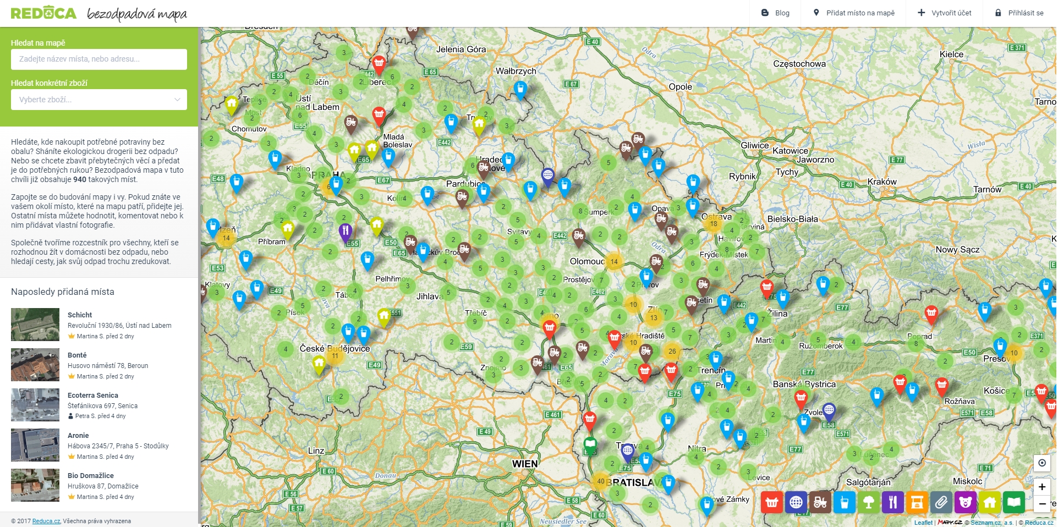
Task: Open the Reduca.cz footer link in sidebar
Action: [46, 521]
